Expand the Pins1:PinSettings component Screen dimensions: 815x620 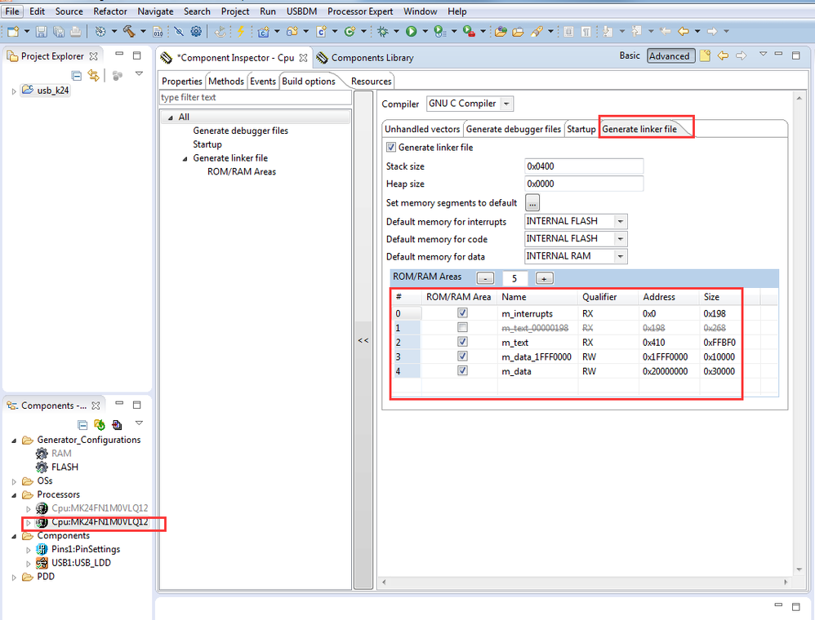coord(28,549)
